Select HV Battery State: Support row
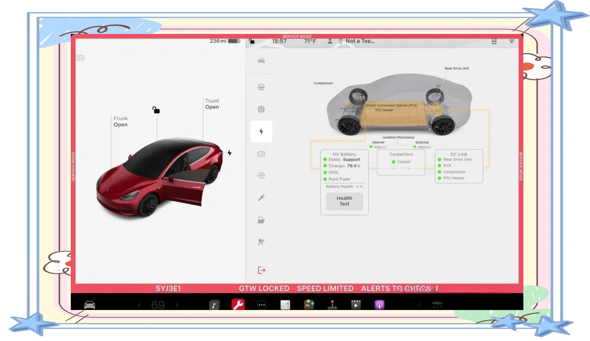Screen dimensions: 590x341 point(342,160)
